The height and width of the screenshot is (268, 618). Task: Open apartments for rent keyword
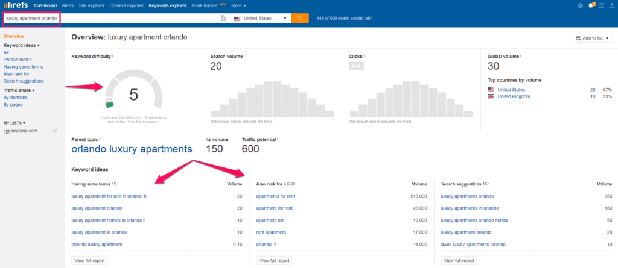coord(275,196)
